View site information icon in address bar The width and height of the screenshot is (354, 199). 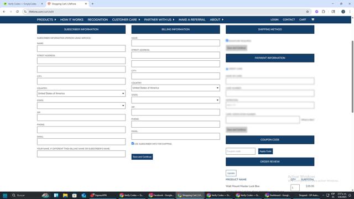[25, 12]
